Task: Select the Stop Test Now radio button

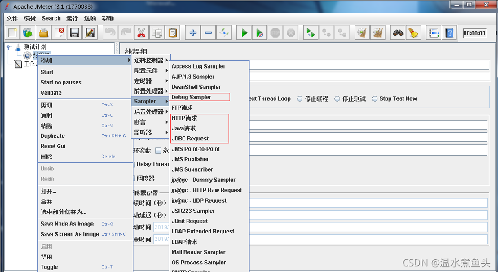Action: pyautogui.click(x=375, y=98)
